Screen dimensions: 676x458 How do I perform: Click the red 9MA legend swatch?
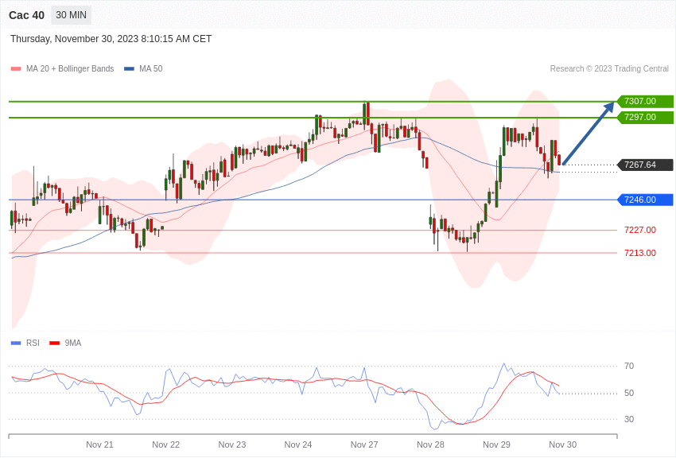[55, 343]
